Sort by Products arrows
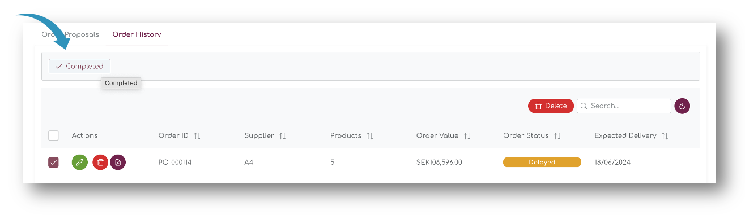Screen dimensions: 745x215 point(369,136)
